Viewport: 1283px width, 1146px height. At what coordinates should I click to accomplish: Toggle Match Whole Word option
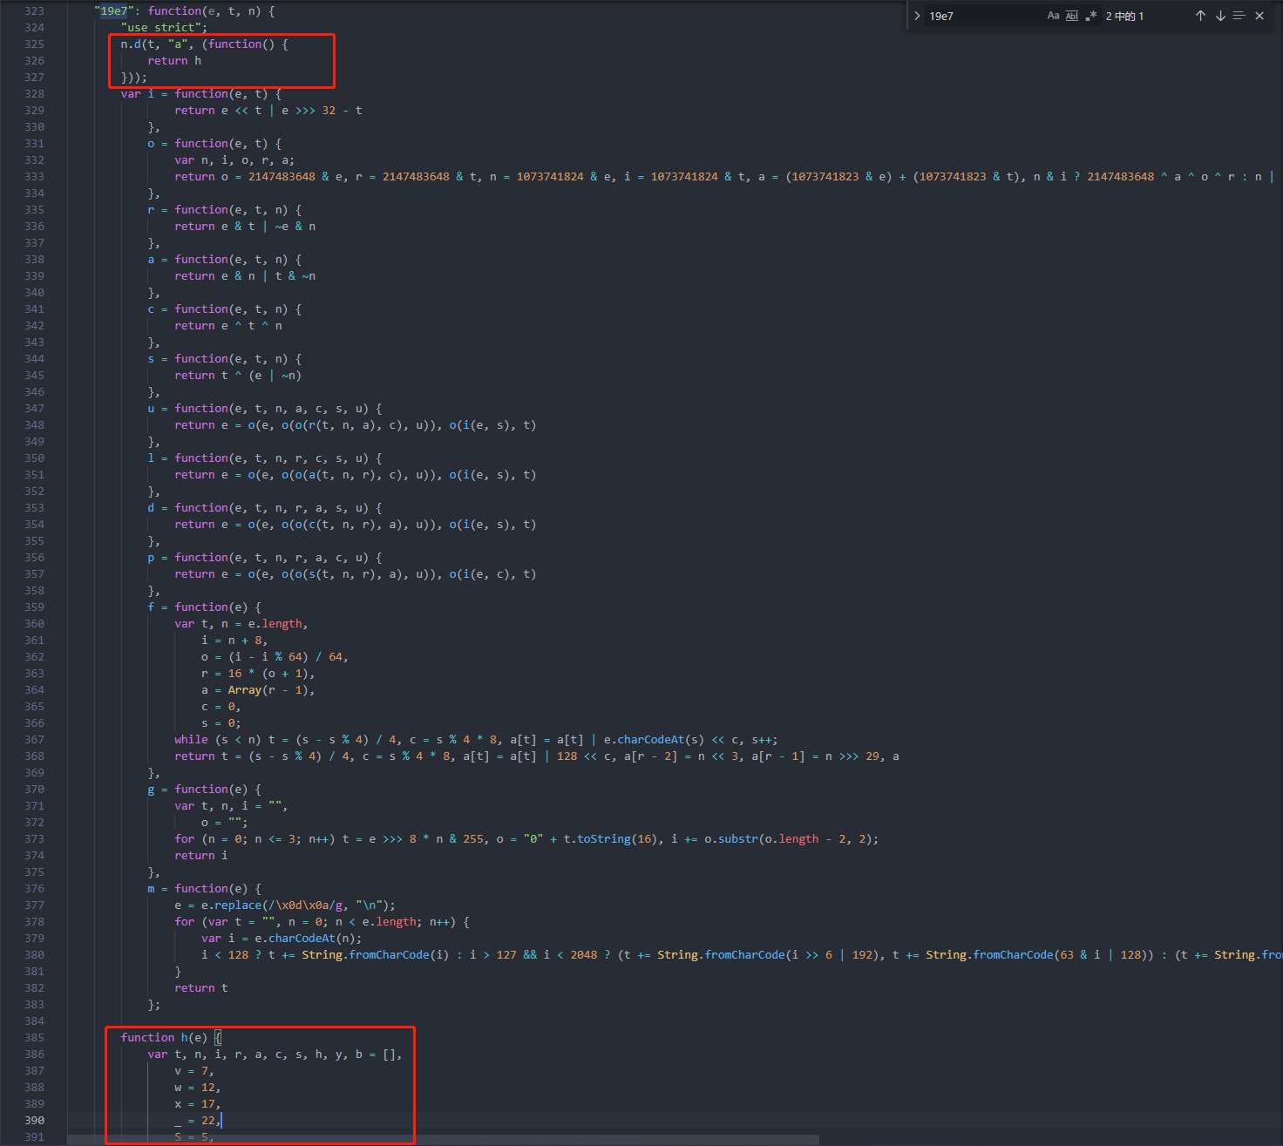[1072, 16]
